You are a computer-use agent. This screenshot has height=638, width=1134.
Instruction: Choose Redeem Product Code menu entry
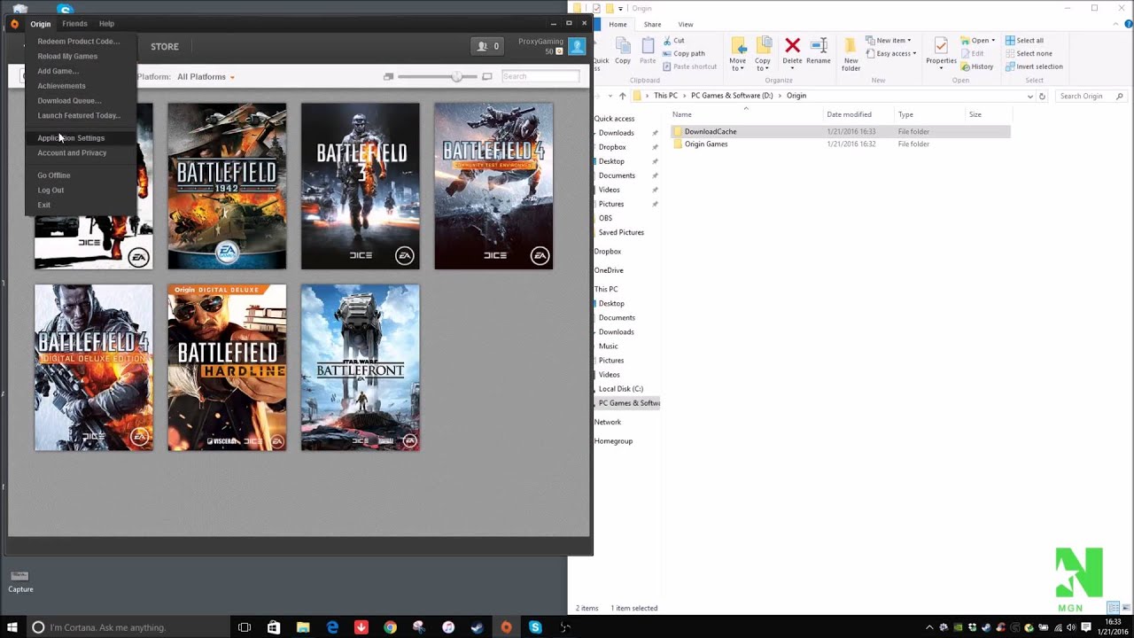coord(78,42)
